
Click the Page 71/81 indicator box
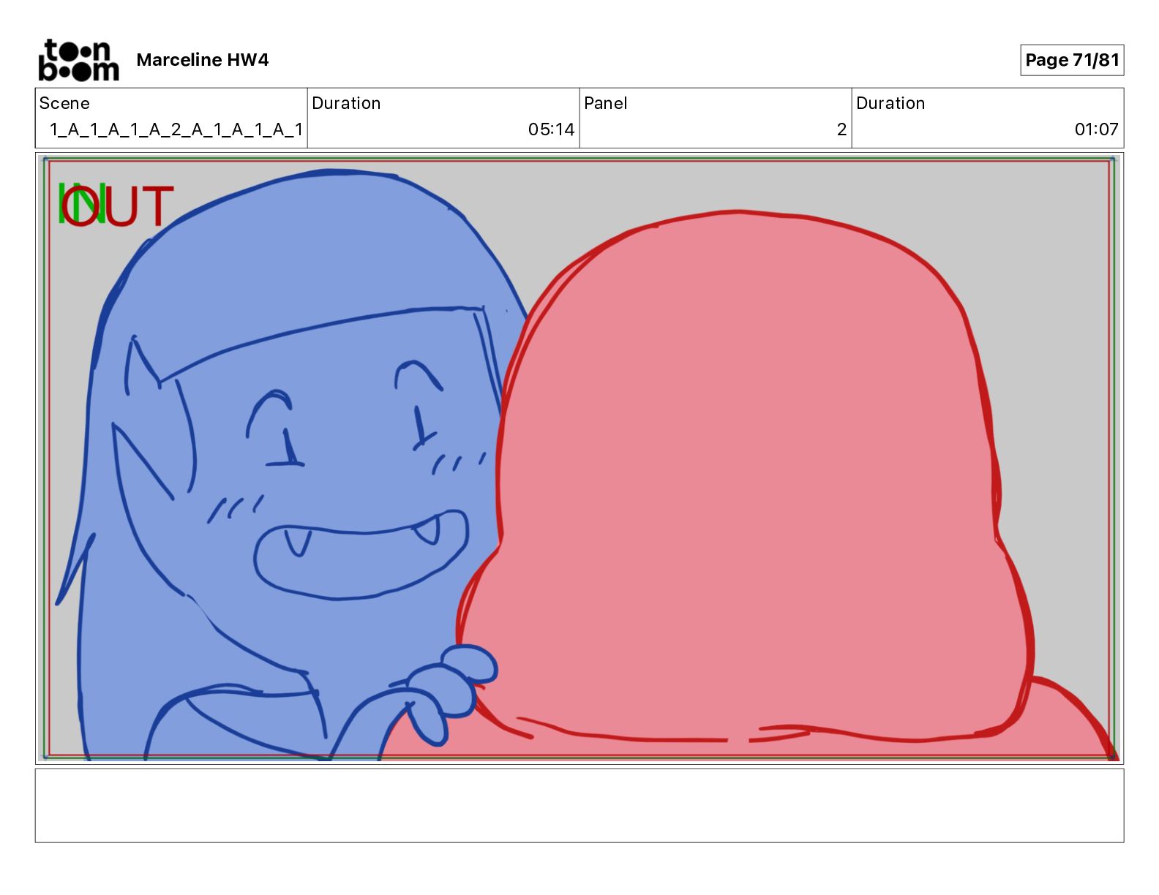pos(1072,60)
